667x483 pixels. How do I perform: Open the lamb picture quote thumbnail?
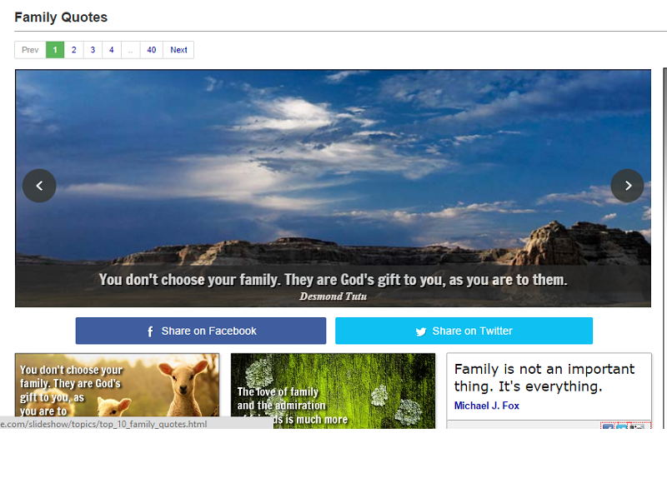point(117,390)
